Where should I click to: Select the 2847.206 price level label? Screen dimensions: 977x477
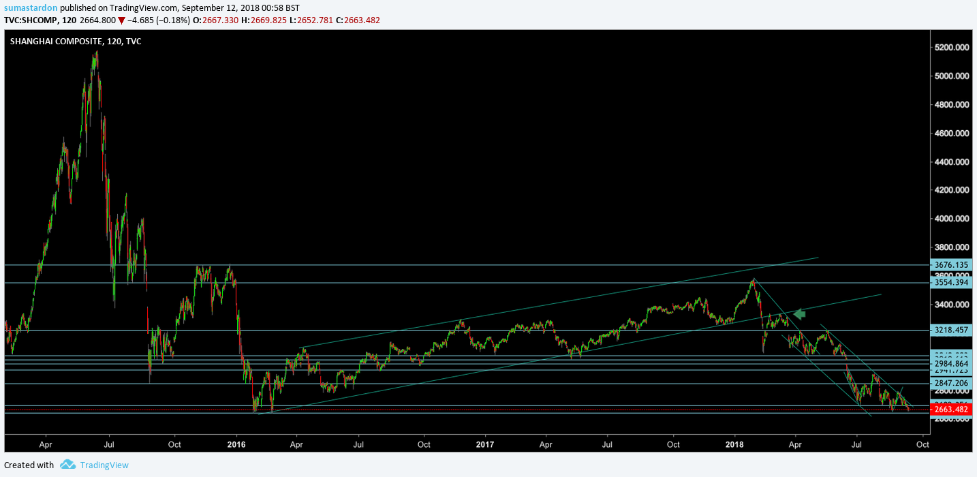(951, 384)
